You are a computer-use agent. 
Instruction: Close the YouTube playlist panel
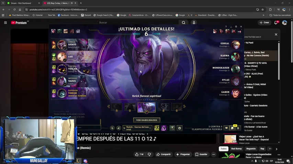click(x=276, y=35)
